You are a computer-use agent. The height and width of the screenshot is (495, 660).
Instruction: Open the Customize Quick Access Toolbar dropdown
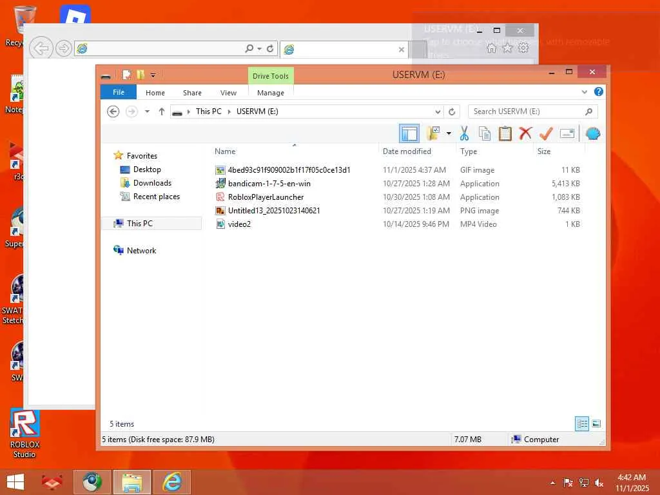(x=153, y=75)
